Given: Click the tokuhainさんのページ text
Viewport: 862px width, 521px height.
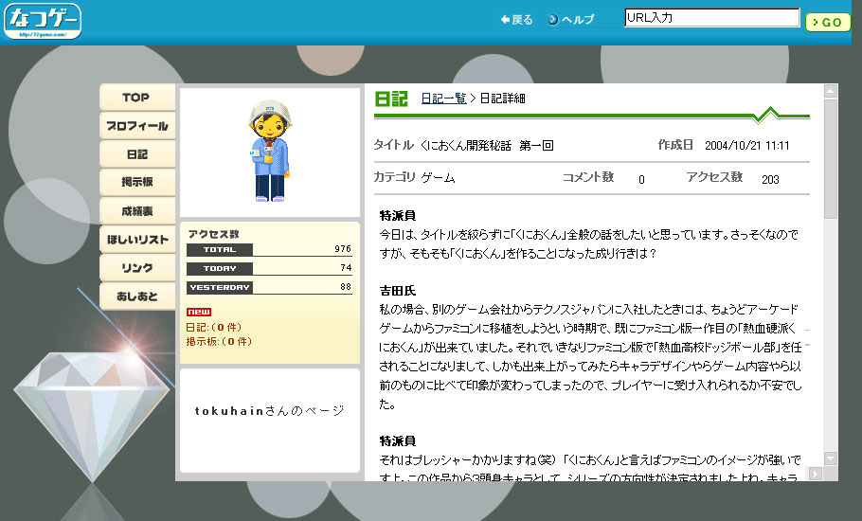Looking at the screenshot, I should point(269,410).
